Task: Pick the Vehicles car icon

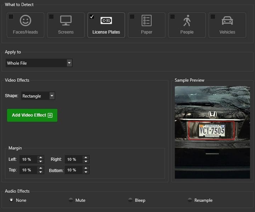Action: [x=227, y=20]
